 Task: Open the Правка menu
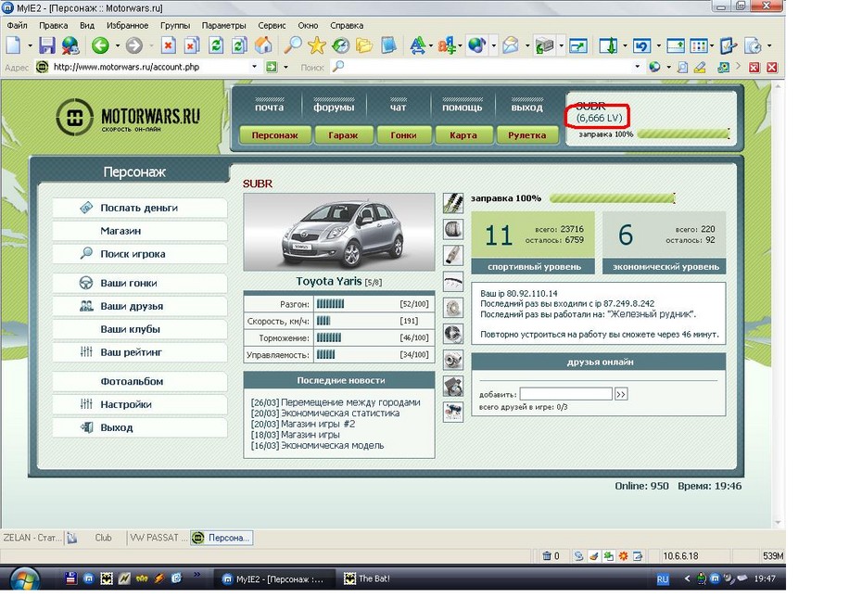54,25
